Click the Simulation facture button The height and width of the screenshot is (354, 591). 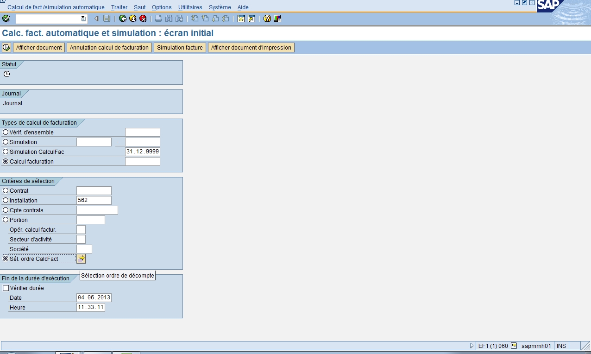180,47
